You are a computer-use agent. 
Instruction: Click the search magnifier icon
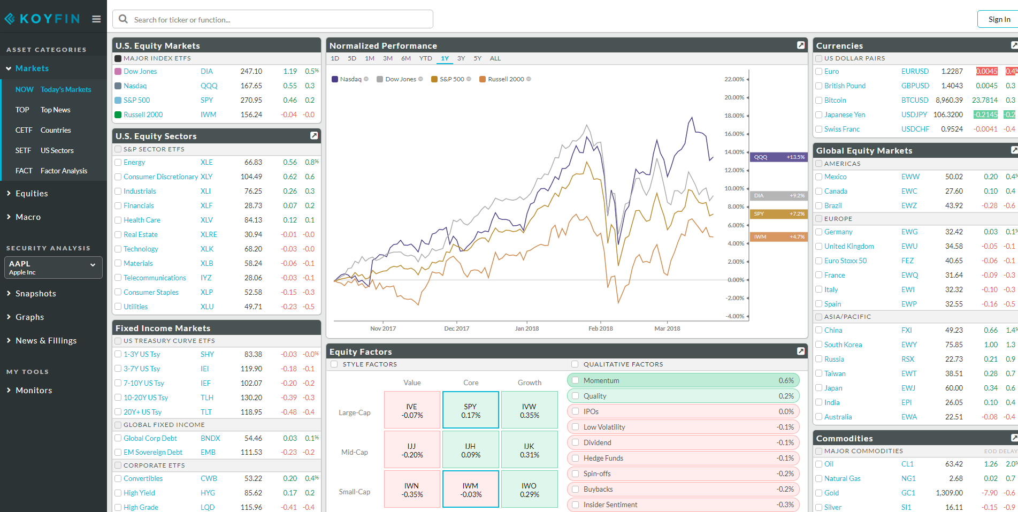click(x=123, y=19)
